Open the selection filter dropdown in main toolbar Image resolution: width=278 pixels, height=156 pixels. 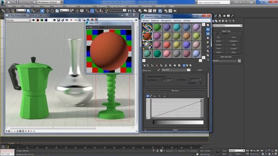[21, 10]
